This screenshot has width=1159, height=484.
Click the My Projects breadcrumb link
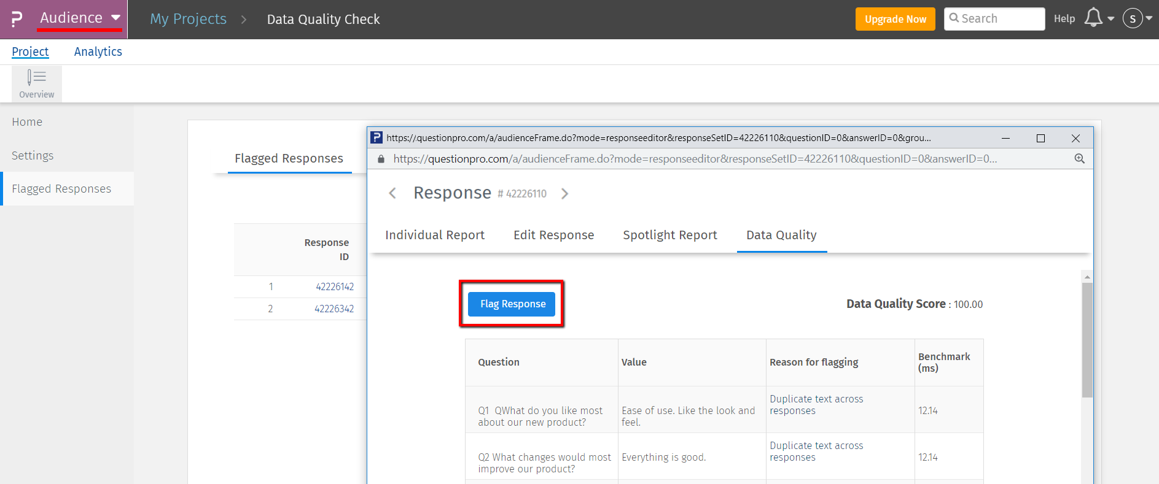click(x=188, y=19)
